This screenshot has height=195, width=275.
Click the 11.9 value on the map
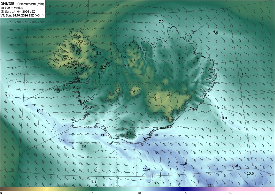pos(183,164)
